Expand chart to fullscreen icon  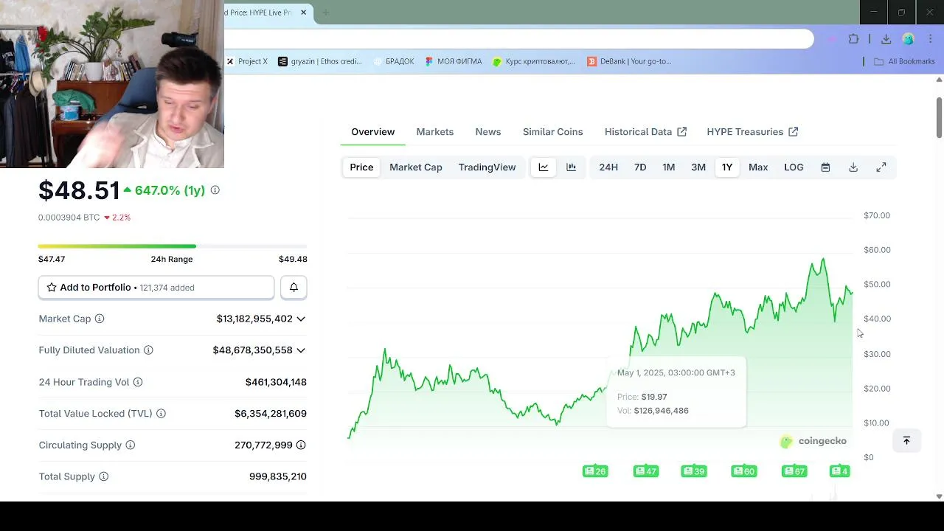[881, 167]
